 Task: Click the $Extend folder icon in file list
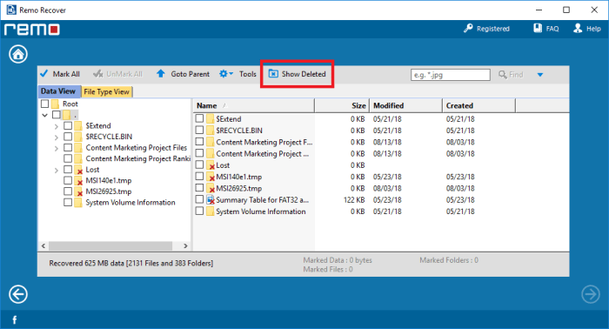(211, 119)
